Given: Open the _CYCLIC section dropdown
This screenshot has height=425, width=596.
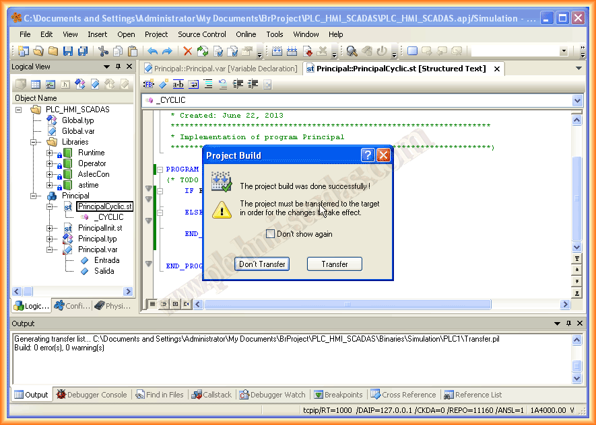Looking at the screenshot, I should tap(576, 100).
